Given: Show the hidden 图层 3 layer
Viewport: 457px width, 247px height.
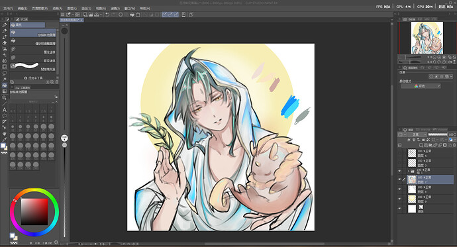Looking at the screenshot, I should (399, 162).
